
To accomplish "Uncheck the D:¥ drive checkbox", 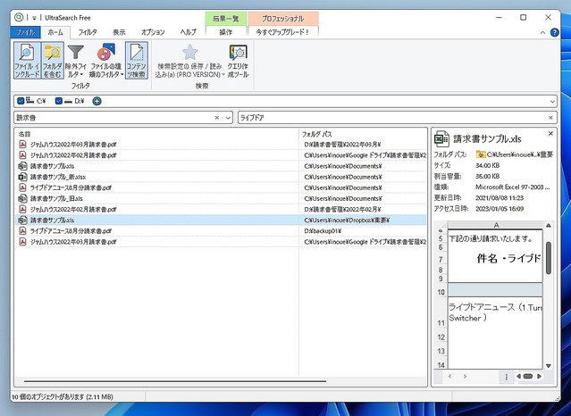I will (58, 101).
